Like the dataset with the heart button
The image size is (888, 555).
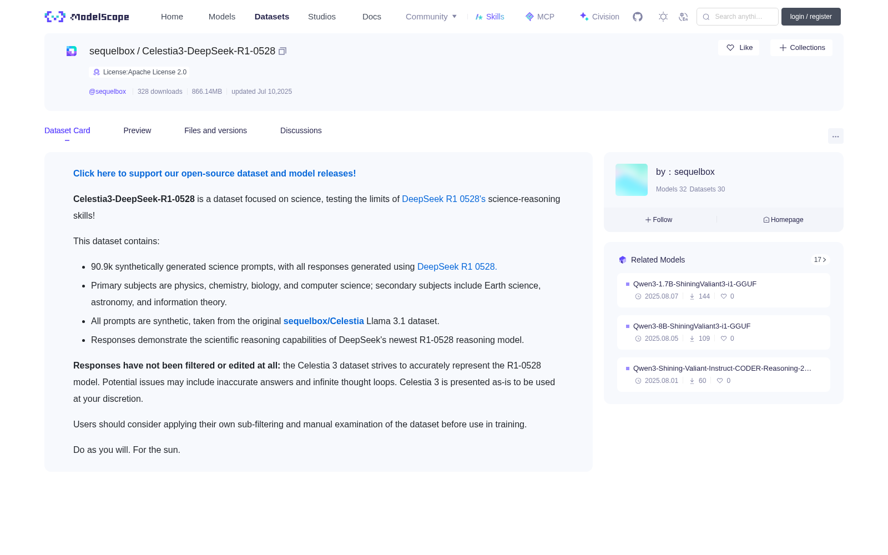pos(739,48)
